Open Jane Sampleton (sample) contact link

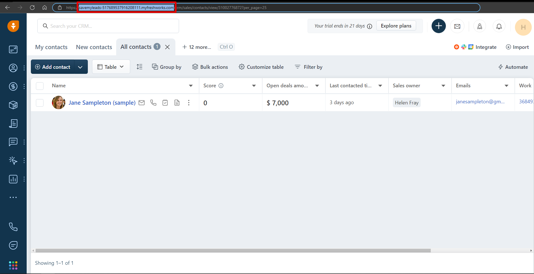(x=102, y=103)
